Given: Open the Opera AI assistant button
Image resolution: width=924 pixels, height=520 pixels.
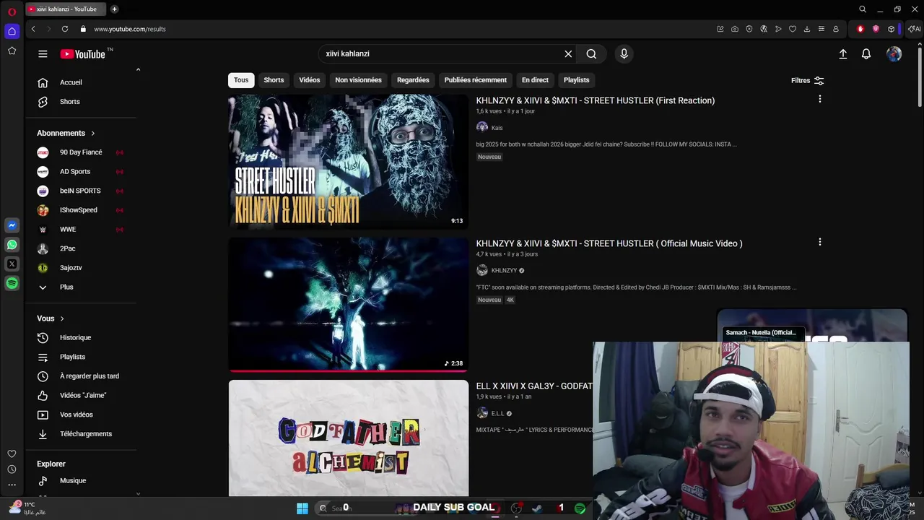Looking at the screenshot, I should click(x=914, y=29).
